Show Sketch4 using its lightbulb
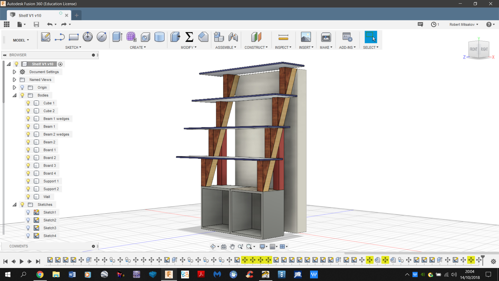The width and height of the screenshot is (499, 281). [x=28, y=236]
